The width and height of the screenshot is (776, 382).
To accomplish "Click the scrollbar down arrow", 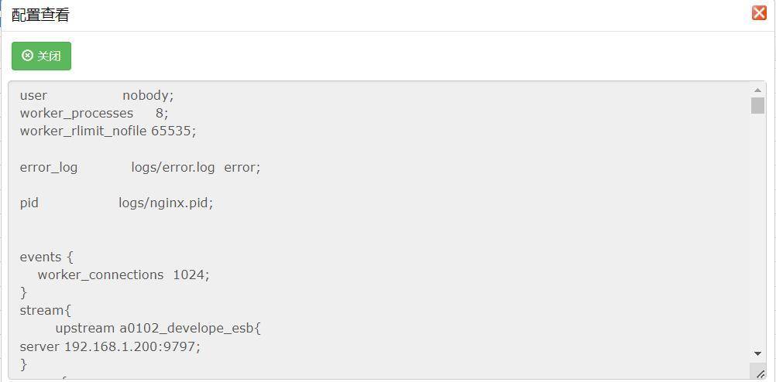I will coord(757,353).
